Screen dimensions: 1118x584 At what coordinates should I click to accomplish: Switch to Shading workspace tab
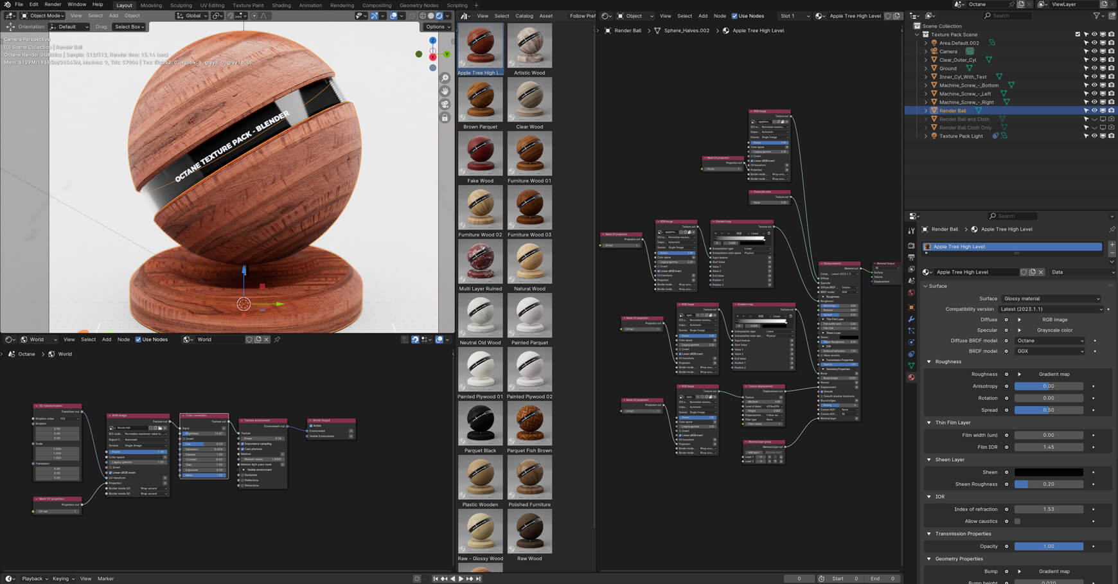point(281,5)
